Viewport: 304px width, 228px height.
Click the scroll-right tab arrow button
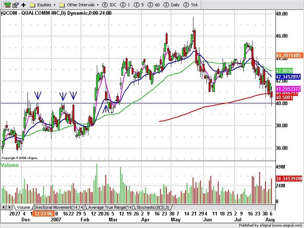[x=9, y=207]
